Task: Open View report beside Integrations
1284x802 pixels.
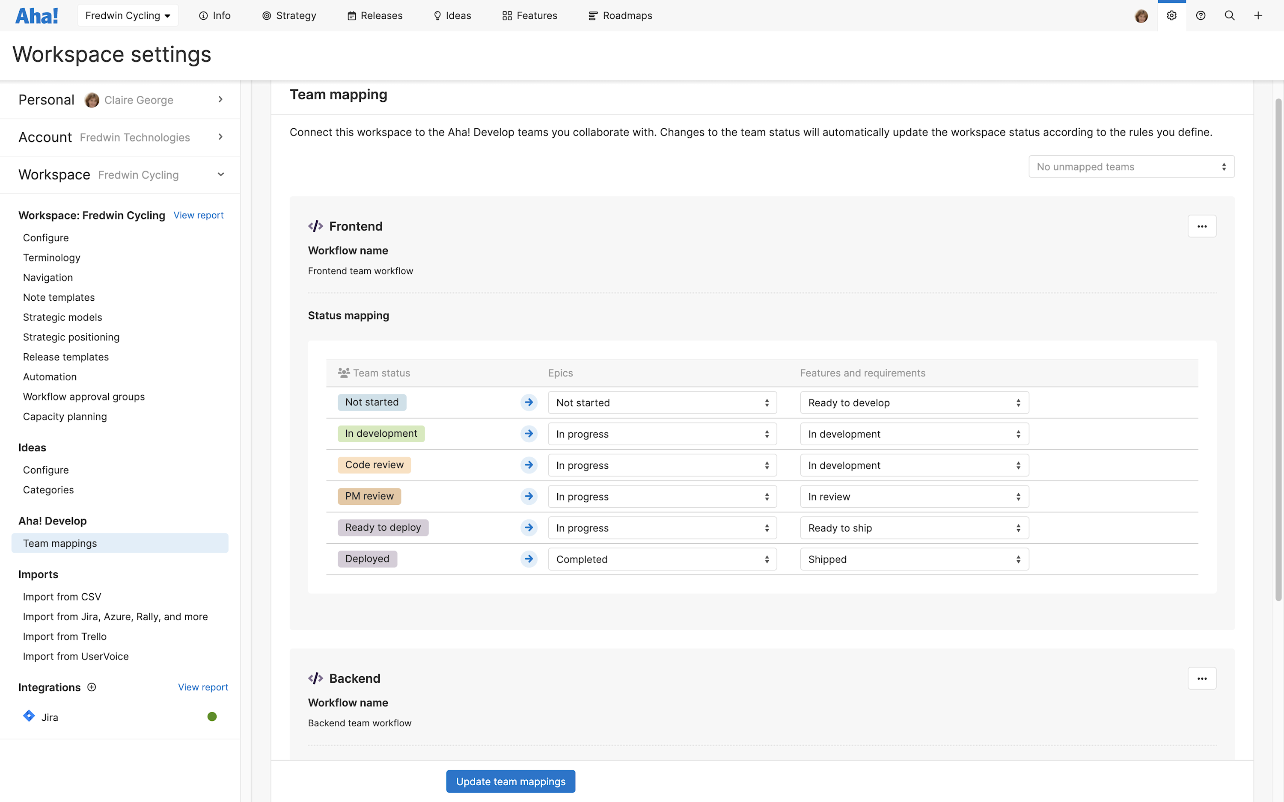Action: (203, 687)
